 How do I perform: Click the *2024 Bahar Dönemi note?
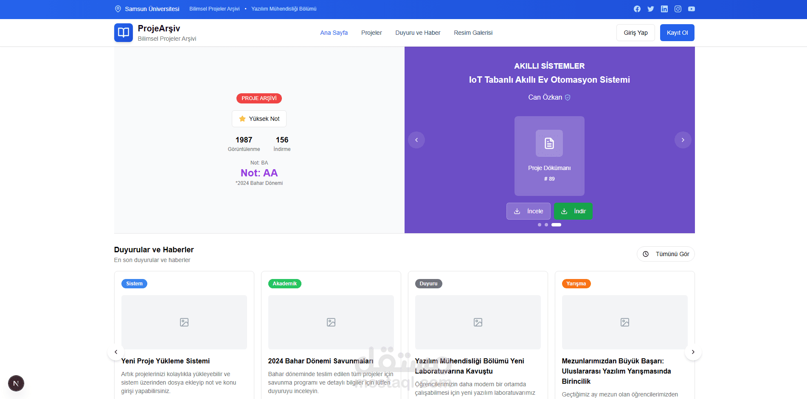[x=259, y=183]
